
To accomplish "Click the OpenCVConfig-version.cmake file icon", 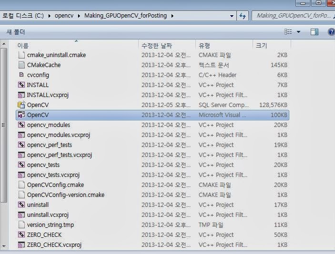I will pyautogui.click(x=21, y=195).
